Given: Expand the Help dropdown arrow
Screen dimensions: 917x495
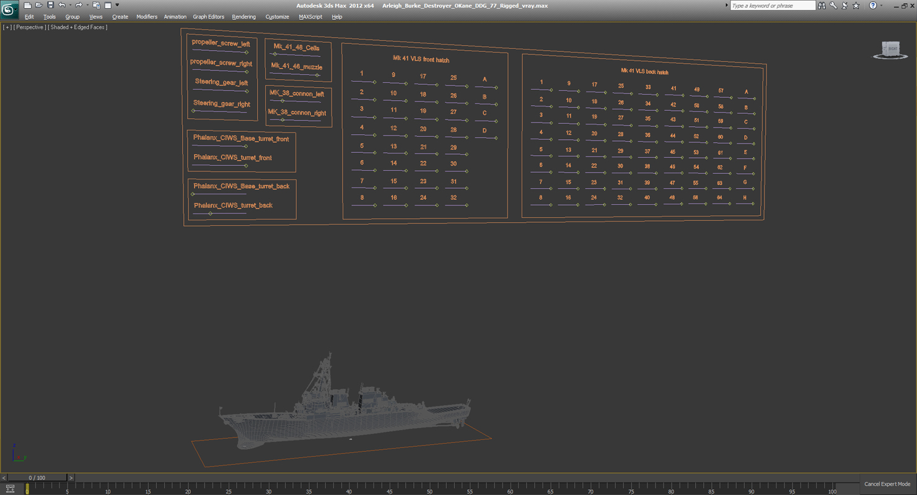Looking at the screenshot, I should (x=881, y=6).
